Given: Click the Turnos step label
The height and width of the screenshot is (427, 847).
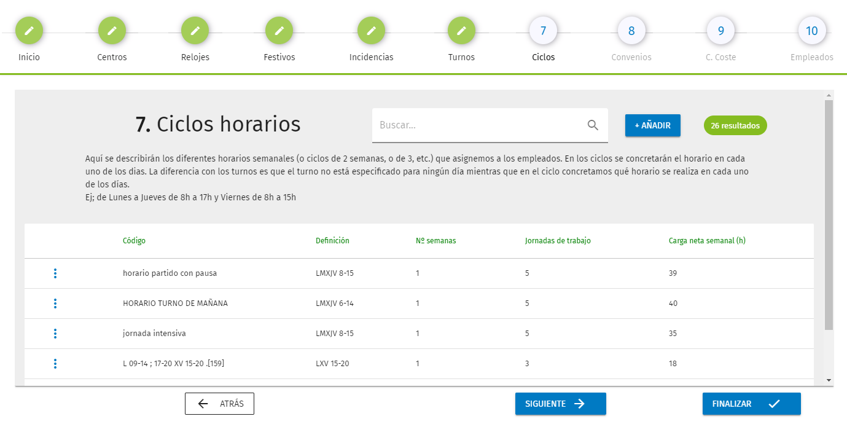Looking at the screenshot, I should (461, 57).
